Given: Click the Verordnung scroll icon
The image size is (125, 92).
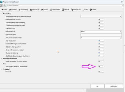Looking at the screenshot, I should click(31, 10).
